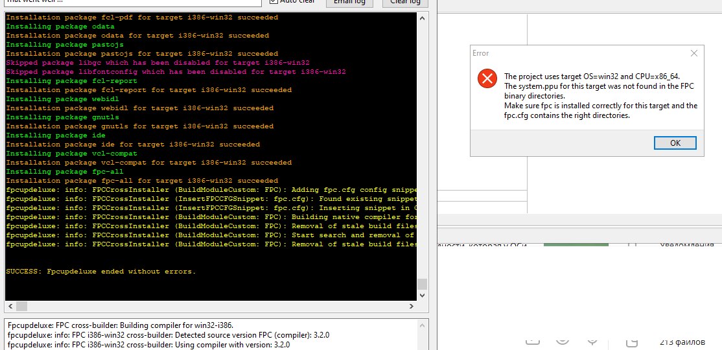This screenshot has width=722, height=350.
Task: Click the Email log button
Action: pos(349,2)
